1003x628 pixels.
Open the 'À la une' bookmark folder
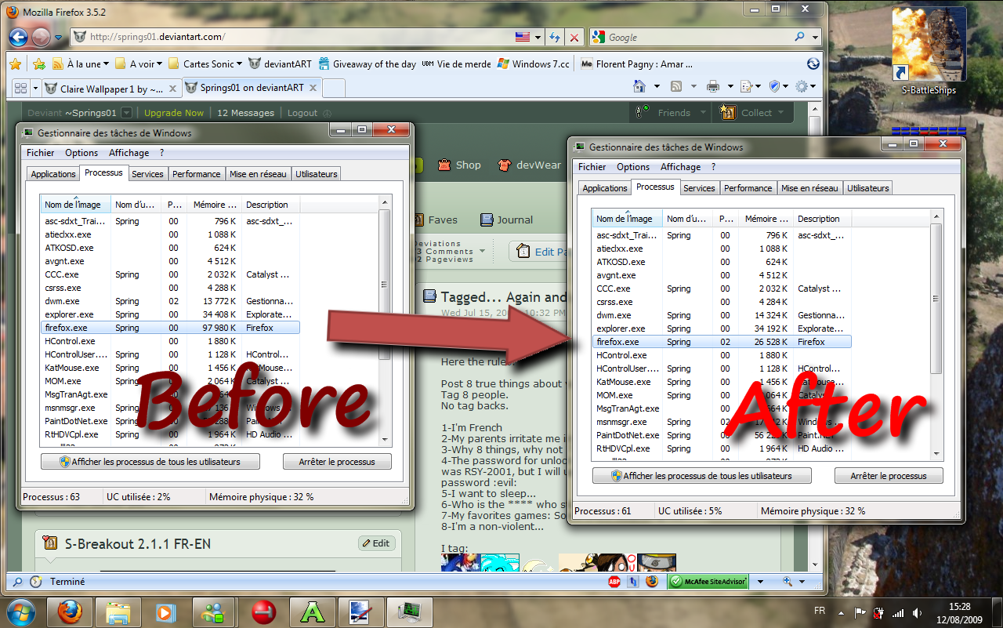[x=81, y=64]
